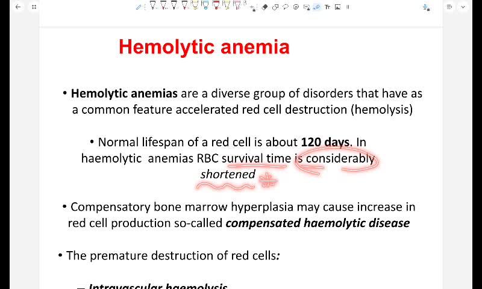Image resolution: width=482 pixels, height=289 pixels.
Task: Click 'Compensatory bone marrow hyperplasia' text
Action: tap(182, 207)
